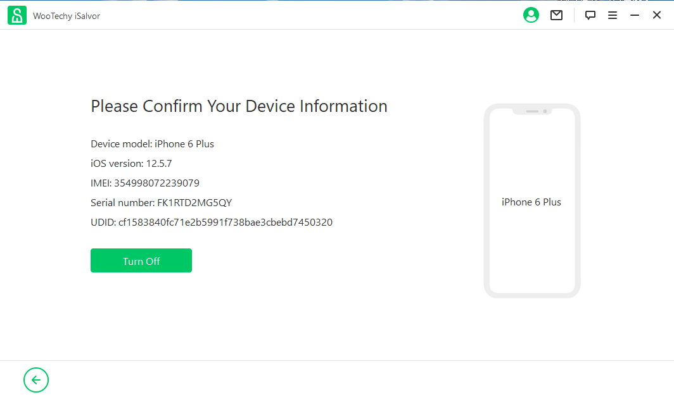Click the UDID string
This screenshot has width=674, height=397.
[x=210, y=222]
